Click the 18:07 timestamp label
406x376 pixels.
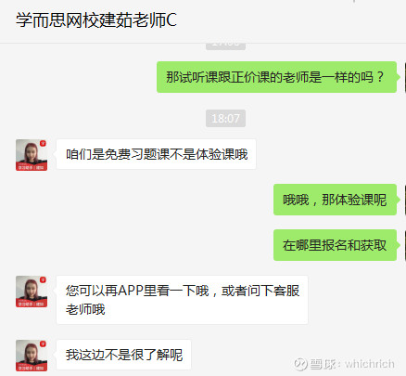[x=225, y=118]
